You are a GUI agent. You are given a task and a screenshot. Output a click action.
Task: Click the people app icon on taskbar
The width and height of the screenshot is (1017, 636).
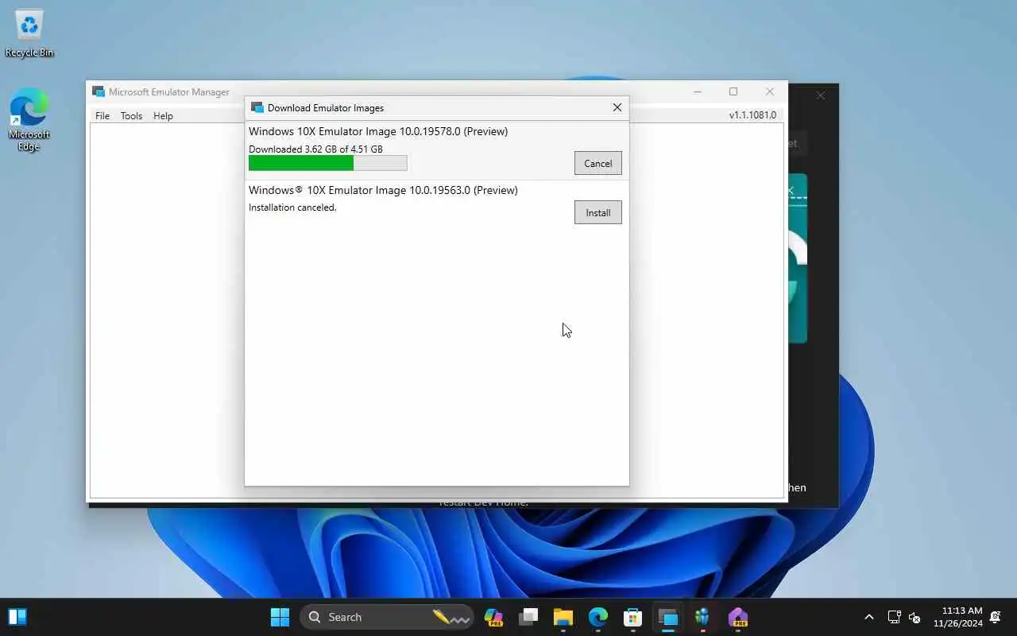703,617
